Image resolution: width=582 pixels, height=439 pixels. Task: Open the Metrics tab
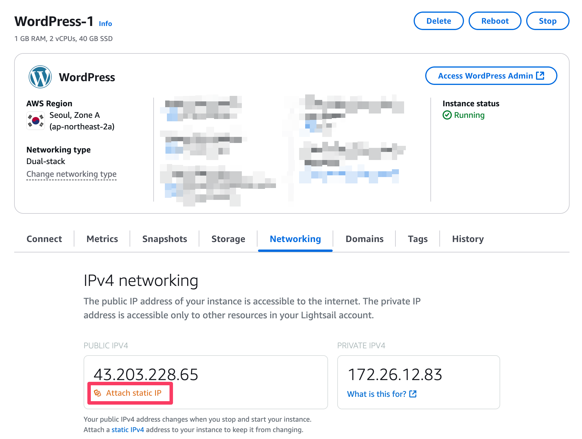(x=102, y=239)
